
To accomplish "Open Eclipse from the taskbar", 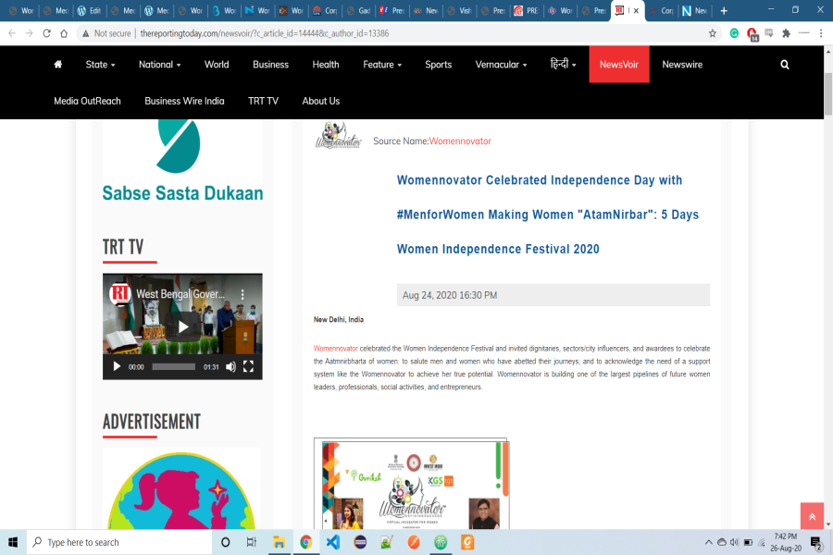I will [x=360, y=542].
